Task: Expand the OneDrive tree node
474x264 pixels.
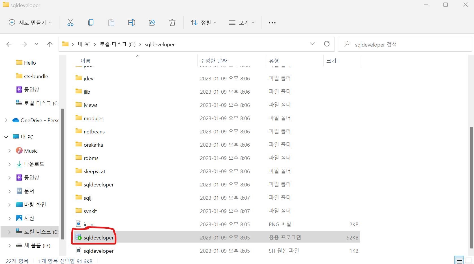Action: [x=6, y=120]
